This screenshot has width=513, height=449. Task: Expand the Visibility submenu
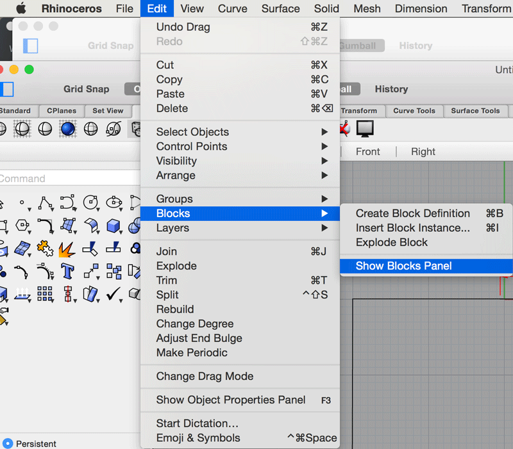pyautogui.click(x=240, y=161)
